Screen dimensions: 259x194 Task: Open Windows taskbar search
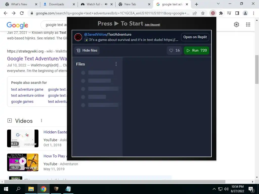[x=18, y=189]
